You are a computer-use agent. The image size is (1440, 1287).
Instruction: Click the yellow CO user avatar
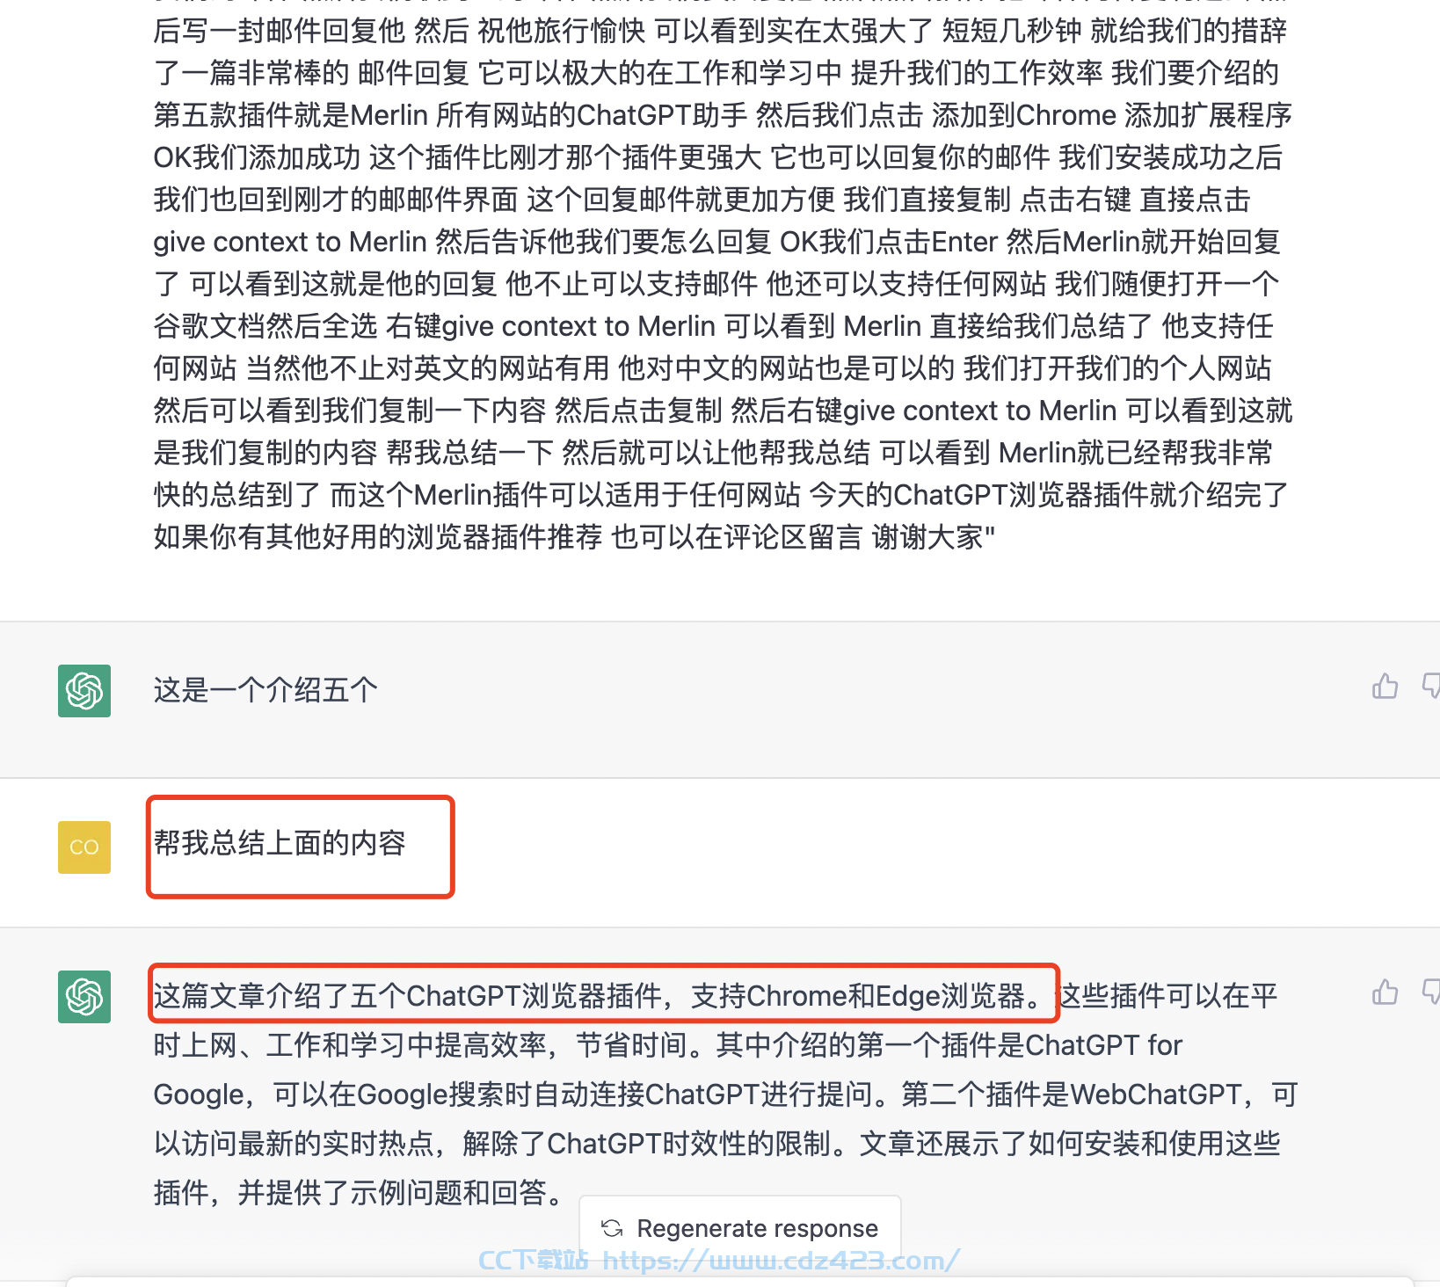click(84, 847)
